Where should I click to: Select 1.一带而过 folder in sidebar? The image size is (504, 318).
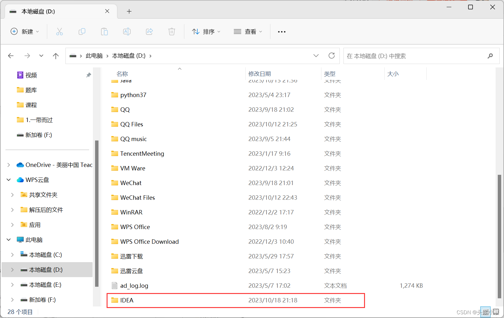point(39,120)
